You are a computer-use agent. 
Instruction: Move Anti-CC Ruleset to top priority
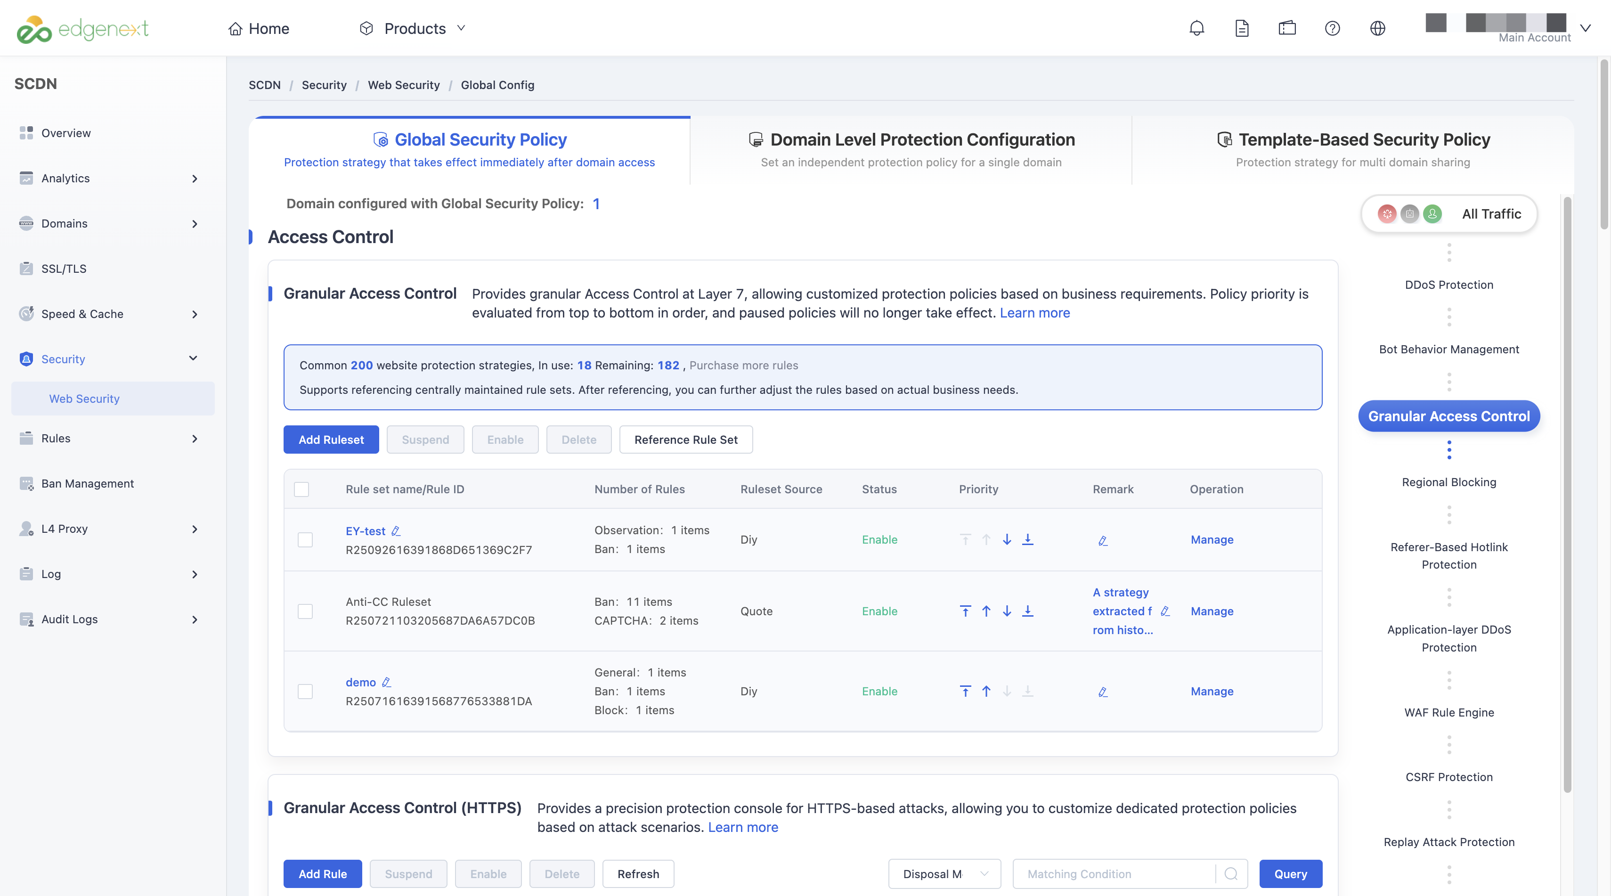[x=965, y=611]
